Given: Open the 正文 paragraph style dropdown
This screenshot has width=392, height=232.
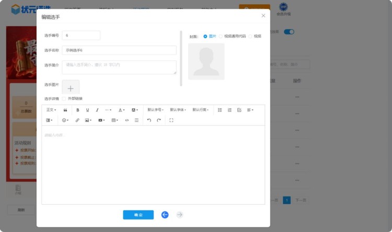Looking at the screenshot, I should tap(51, 110).
